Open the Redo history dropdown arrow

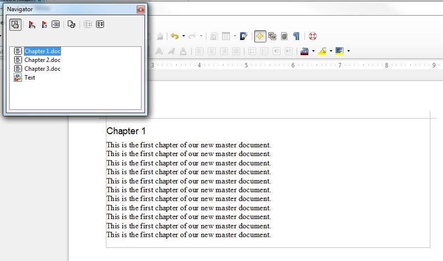tap(201, 36)
